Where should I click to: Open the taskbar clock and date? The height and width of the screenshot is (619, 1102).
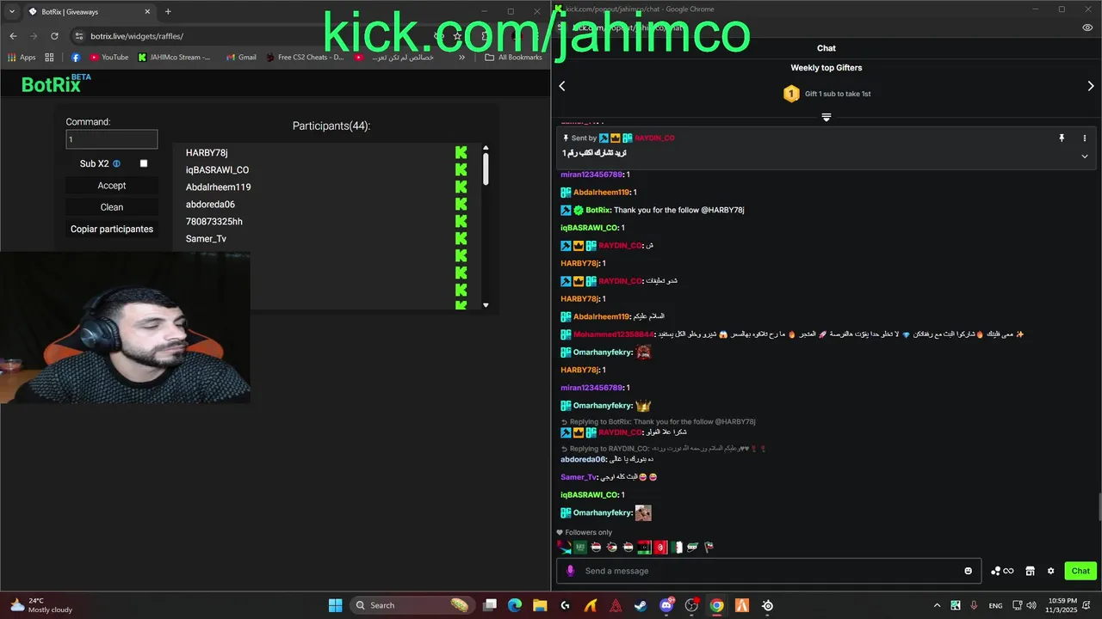[x=1063, y=605]
